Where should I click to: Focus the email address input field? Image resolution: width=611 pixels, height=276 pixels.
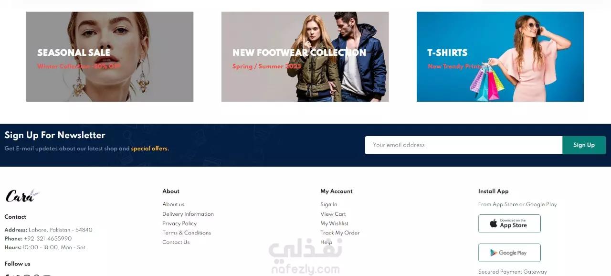click(464, 145)
